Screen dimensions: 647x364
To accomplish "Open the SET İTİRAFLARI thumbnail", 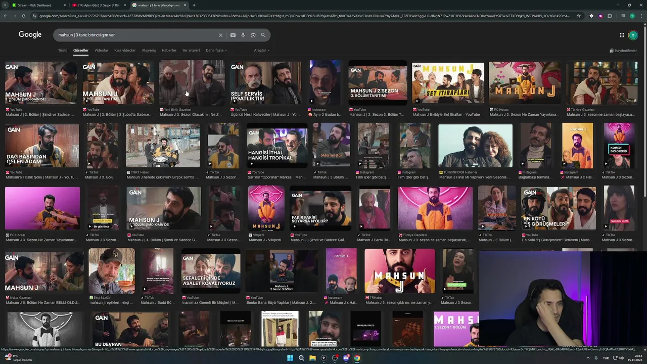I will coord(448,83).
